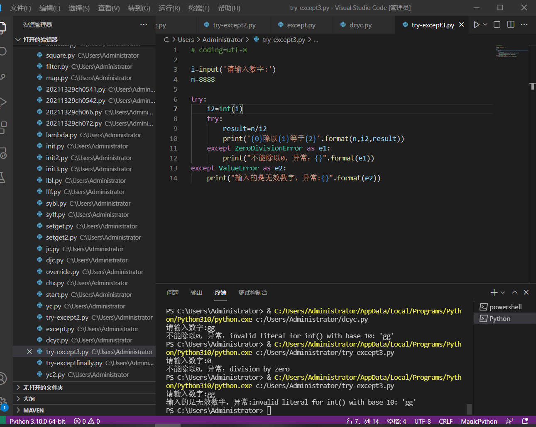Open the run button dropdown arrow
536x427 pixels.
pyautogui.click(x=485, y=25)
